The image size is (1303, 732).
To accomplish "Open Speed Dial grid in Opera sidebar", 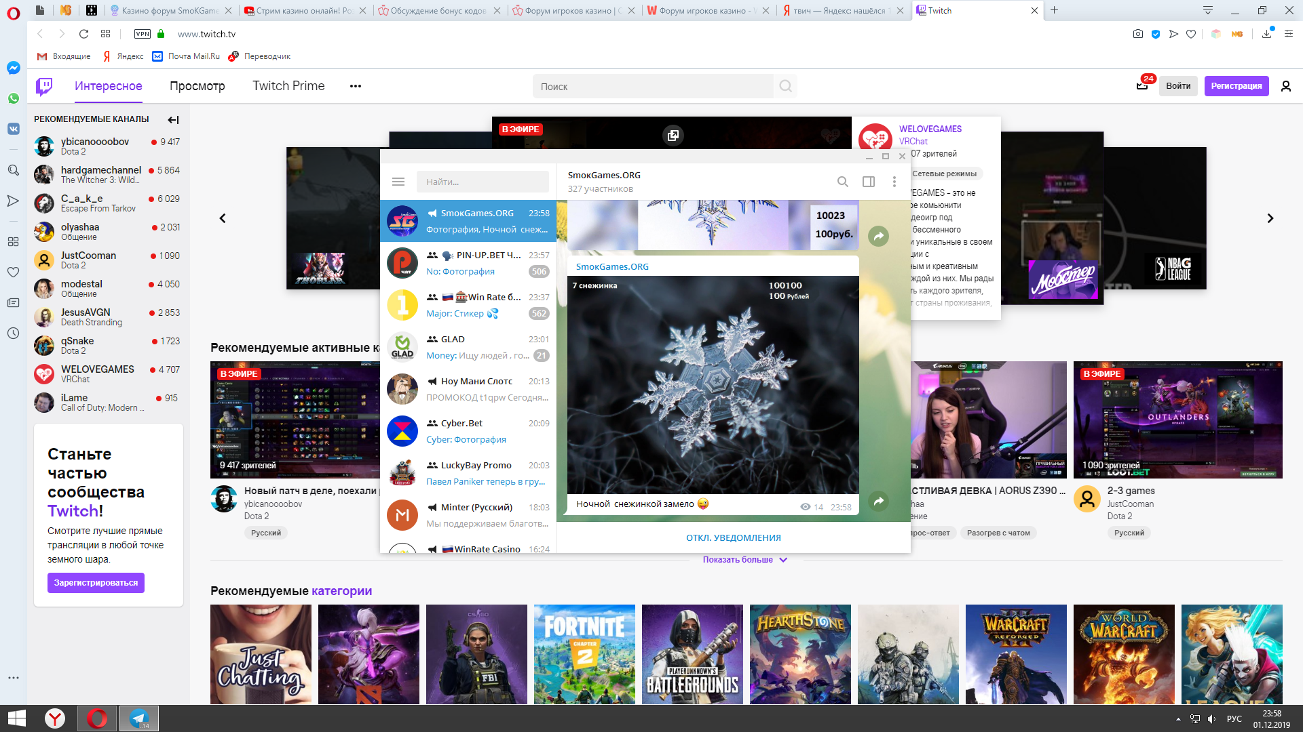I will pyautogui.click(x=13, y=241).
